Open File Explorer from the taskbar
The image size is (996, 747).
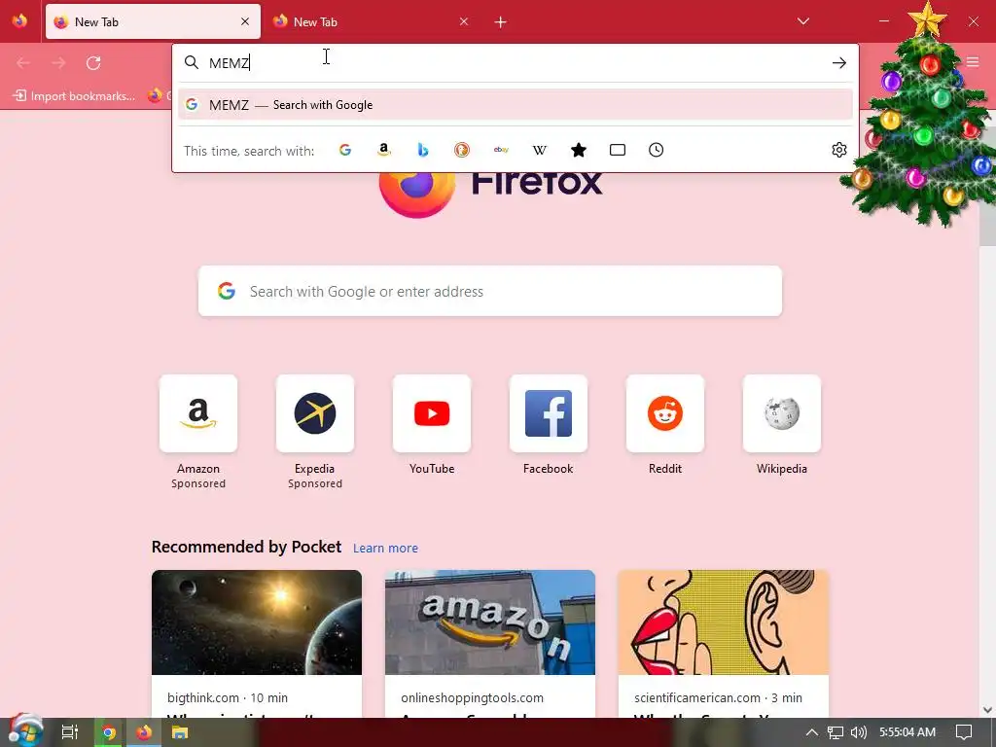click(x=180, y=732)
